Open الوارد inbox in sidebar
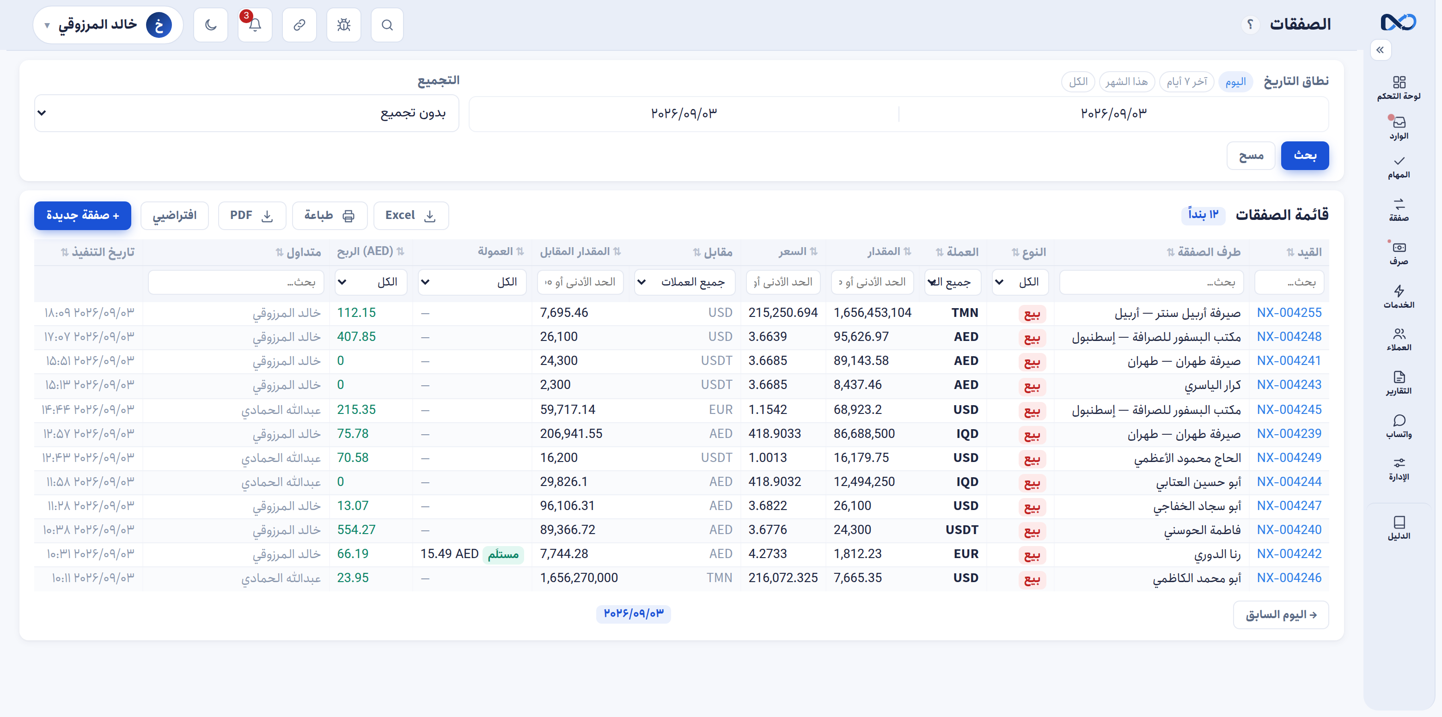This screenshot has height=717, width=1442. (1399, 128)
